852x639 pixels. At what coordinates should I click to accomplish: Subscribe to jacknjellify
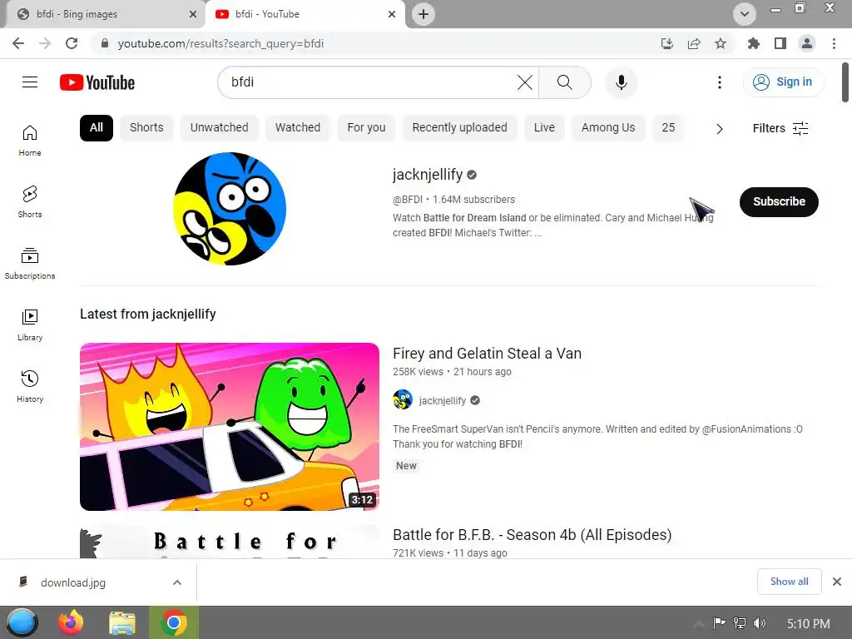779,201
